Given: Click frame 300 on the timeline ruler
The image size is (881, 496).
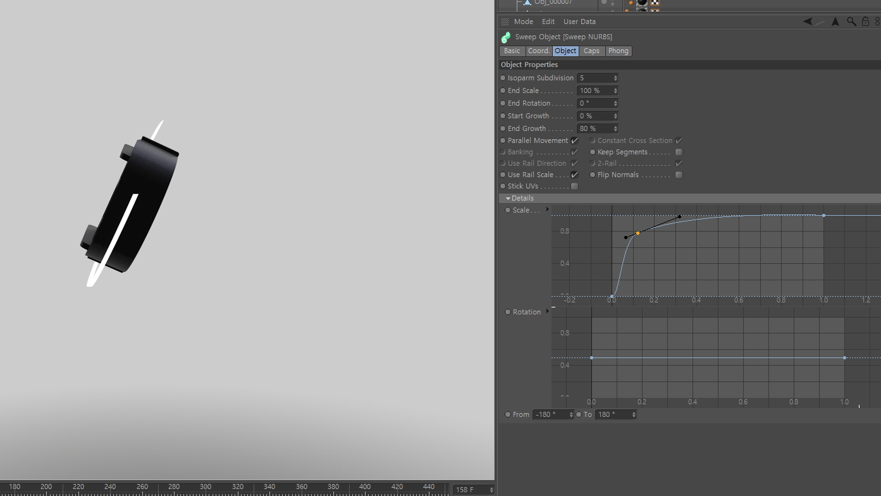Looking at the screenshot, I should [x=206, y=487].
